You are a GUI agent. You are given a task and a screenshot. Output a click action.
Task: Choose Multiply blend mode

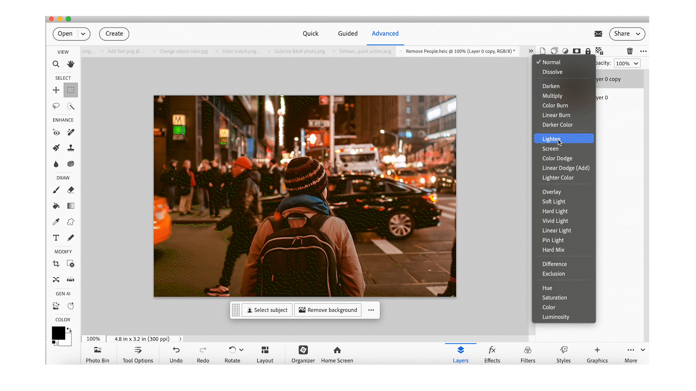pyautogui.click(x=552, y=96)
